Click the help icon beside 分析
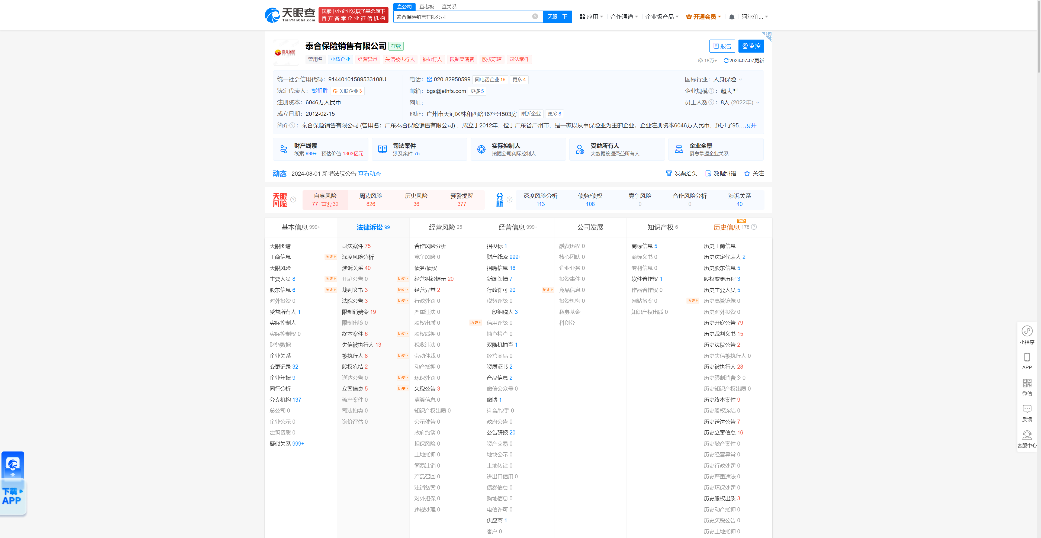Viewport: 1041px width, 538px height. point(510,199)
